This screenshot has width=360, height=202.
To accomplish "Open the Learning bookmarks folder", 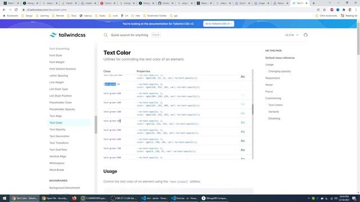I will (x=42, y=16).
